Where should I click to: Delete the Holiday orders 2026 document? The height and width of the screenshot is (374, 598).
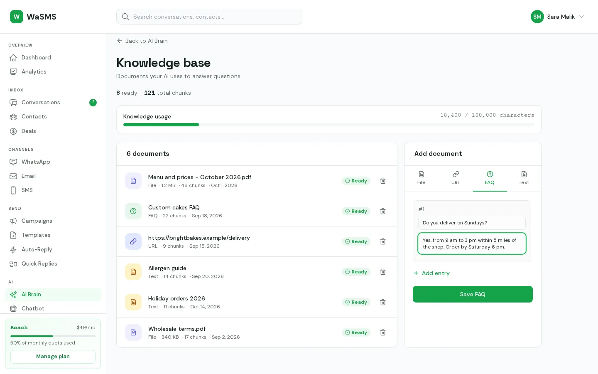pyautogui.click(x=383, y=302)
